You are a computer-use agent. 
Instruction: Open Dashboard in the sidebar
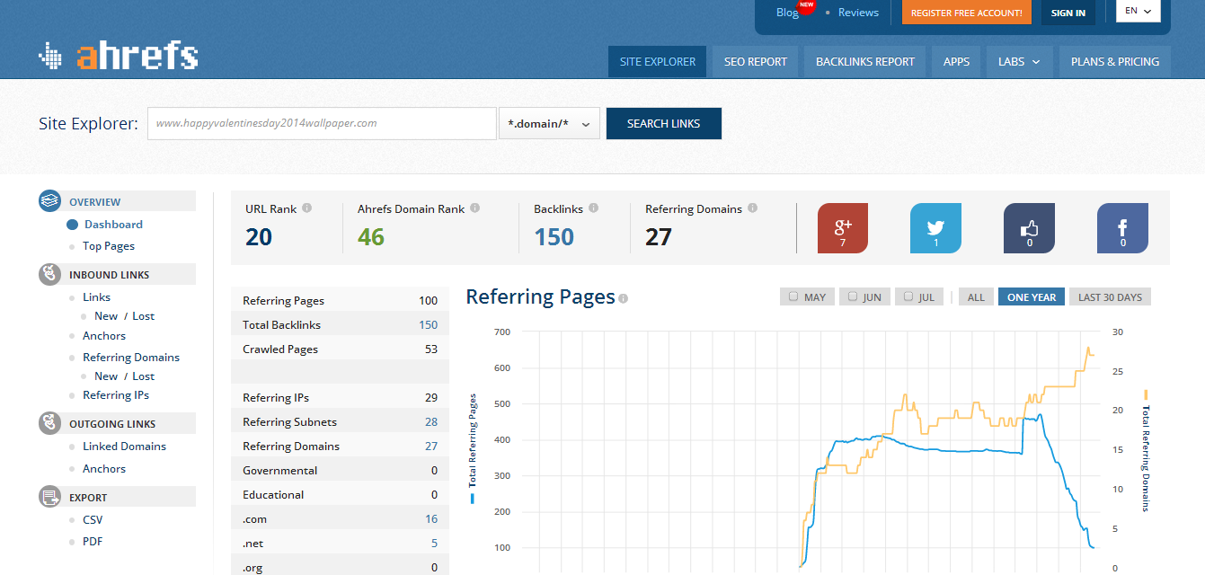point(113,225)
